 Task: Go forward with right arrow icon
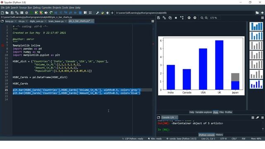[x=112, y=13]
